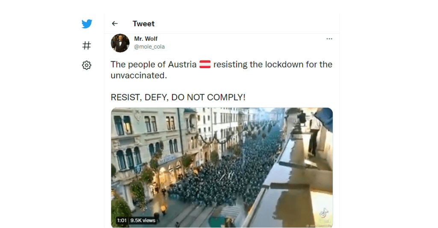Image resolution: width=438 pixels, height=228 pixels.
Task: Open the @mole_cola handle link
Action: point(149,47)
